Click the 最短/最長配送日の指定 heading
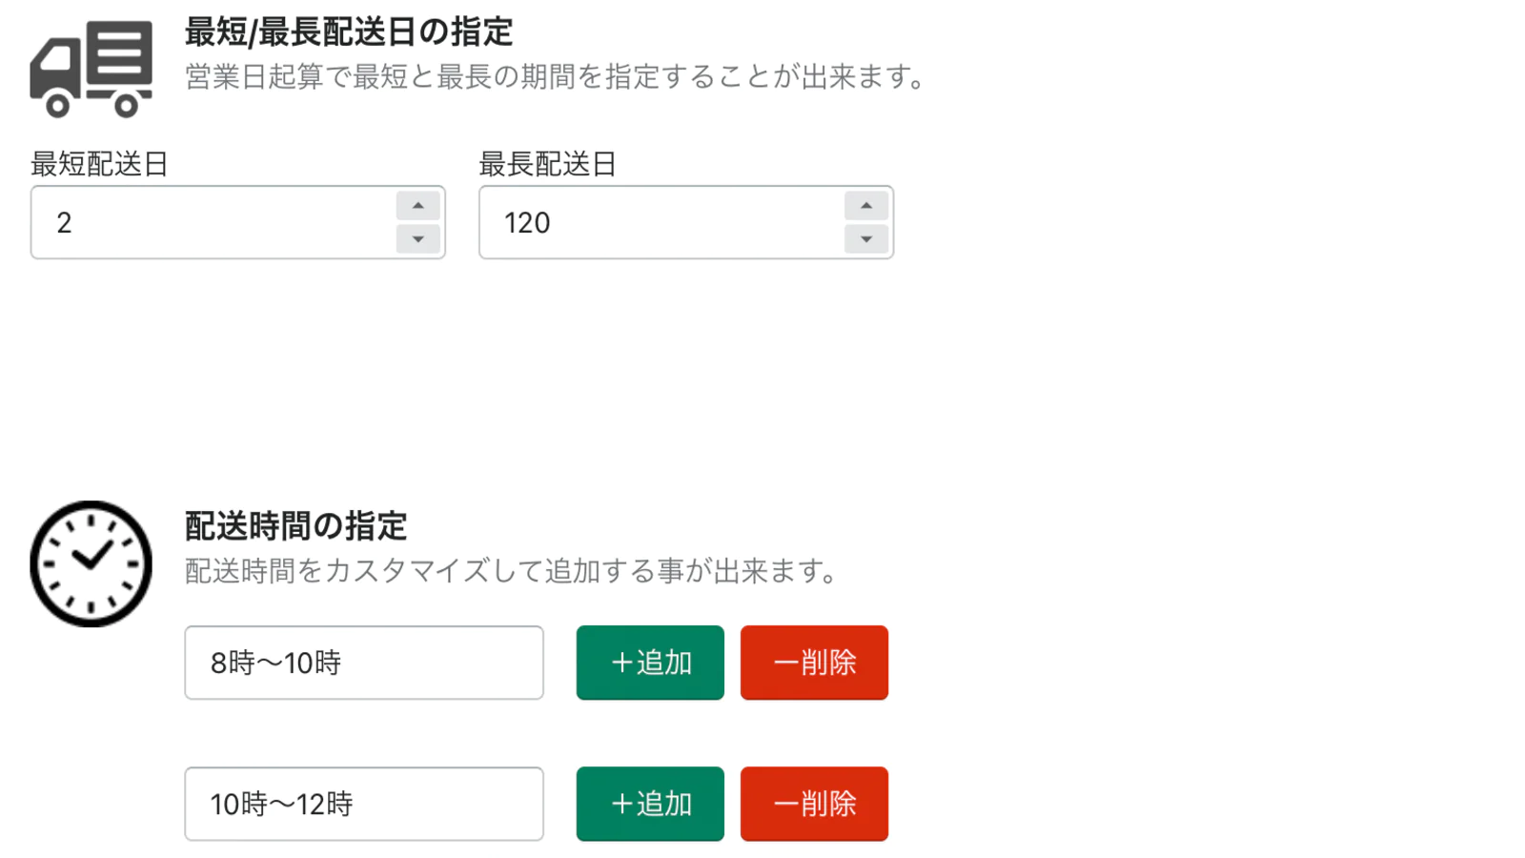The height and width of the screenshot is (858, 1525). coord(349,32)
